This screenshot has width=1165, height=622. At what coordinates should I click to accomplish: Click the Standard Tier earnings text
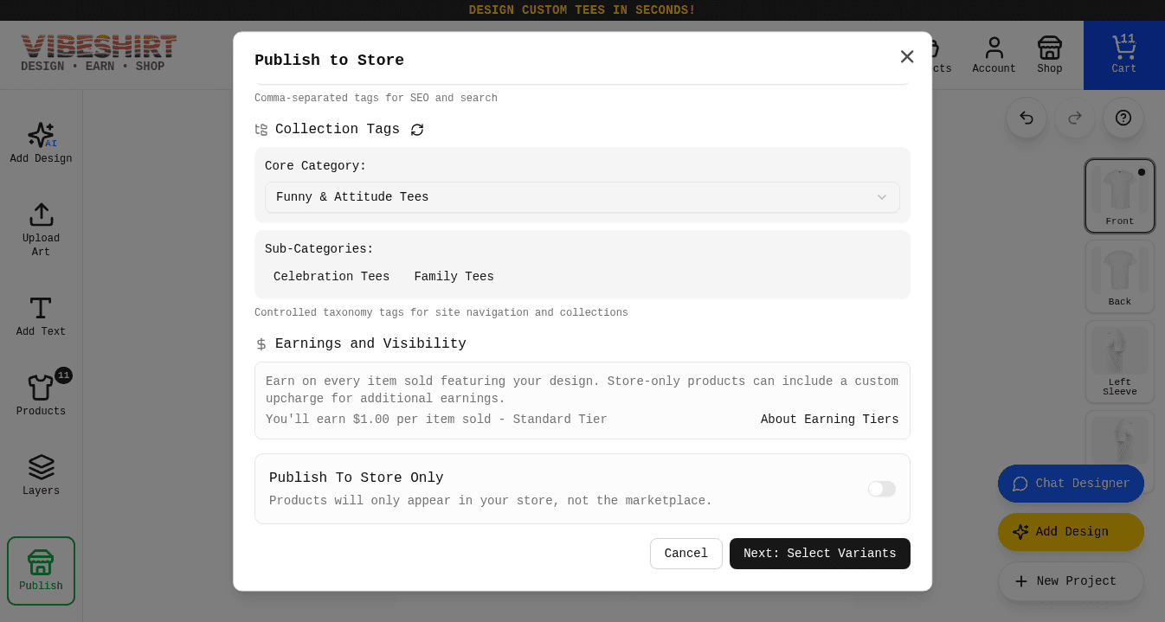coord(436,420)
